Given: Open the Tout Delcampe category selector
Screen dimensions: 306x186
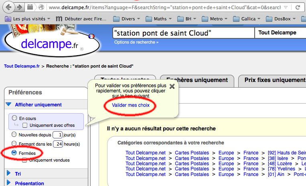Looking at the screenshot, I should [x=280, y=33].
